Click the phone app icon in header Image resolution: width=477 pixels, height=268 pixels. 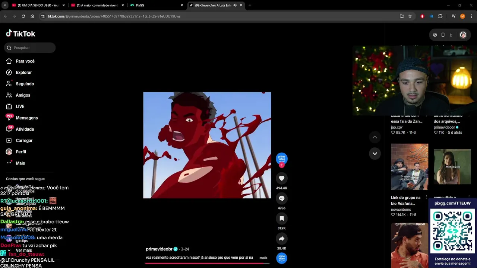[443, 35]
